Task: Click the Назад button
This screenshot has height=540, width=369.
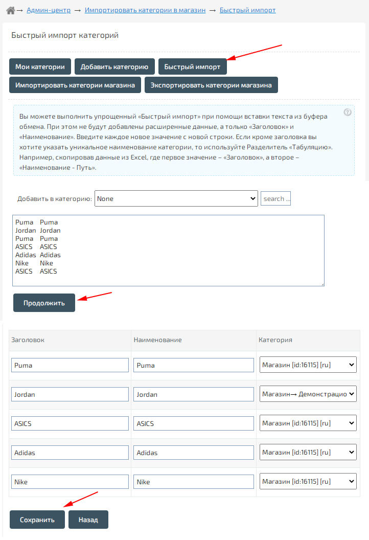Action: 88,520
